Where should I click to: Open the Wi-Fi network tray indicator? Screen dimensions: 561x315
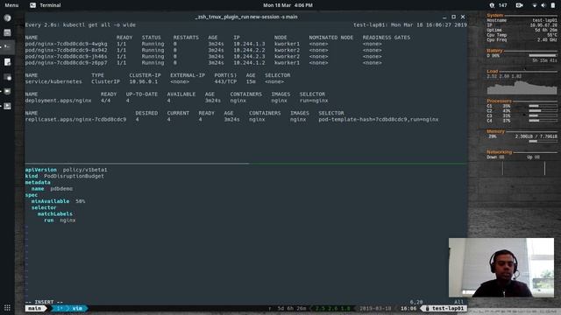[x=535, y=5]
